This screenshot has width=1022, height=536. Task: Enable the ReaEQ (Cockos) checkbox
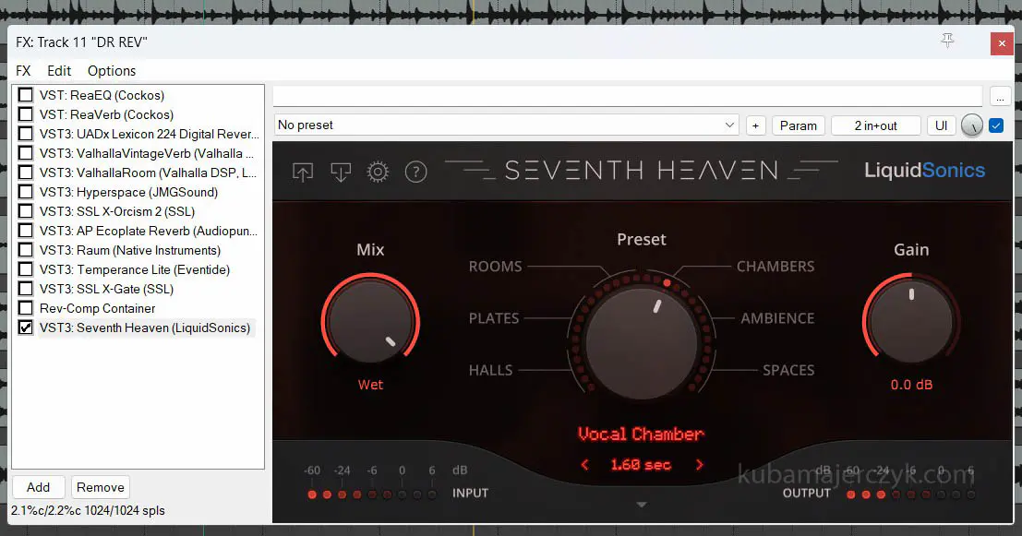coord(26,95)
